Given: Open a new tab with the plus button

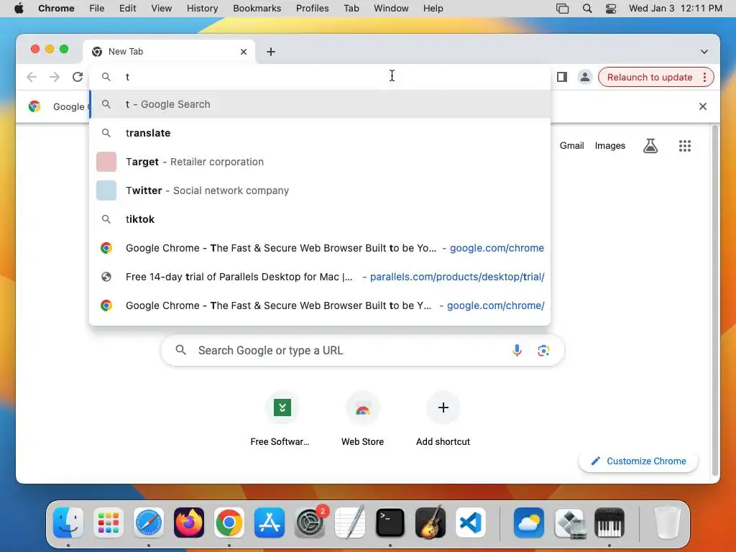Looking at the screenshot, I should pos(271,52).
